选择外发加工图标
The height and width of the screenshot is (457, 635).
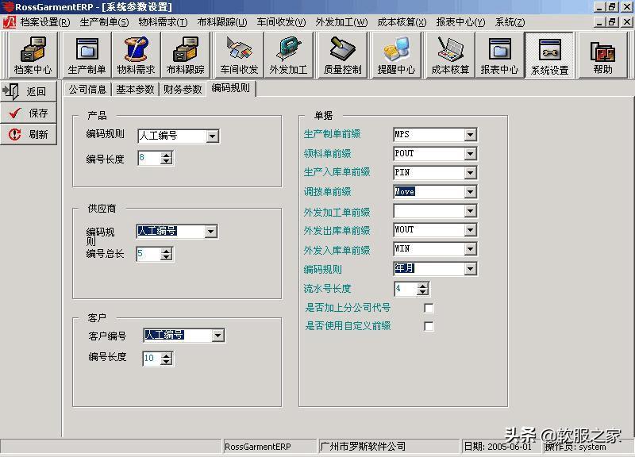coord(288,54)
